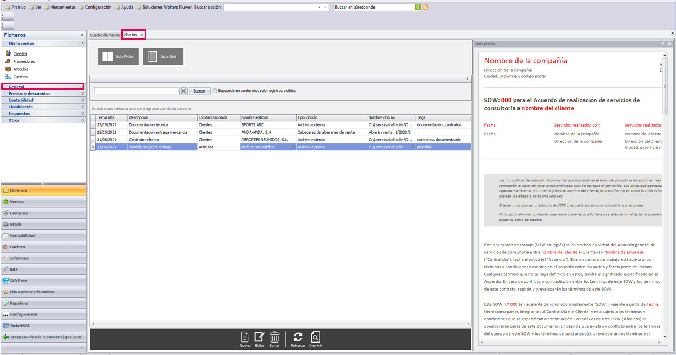Screen dimensions: 676x355
Task: Sort by Descripcion column header
Action: (x=162, y=117)
